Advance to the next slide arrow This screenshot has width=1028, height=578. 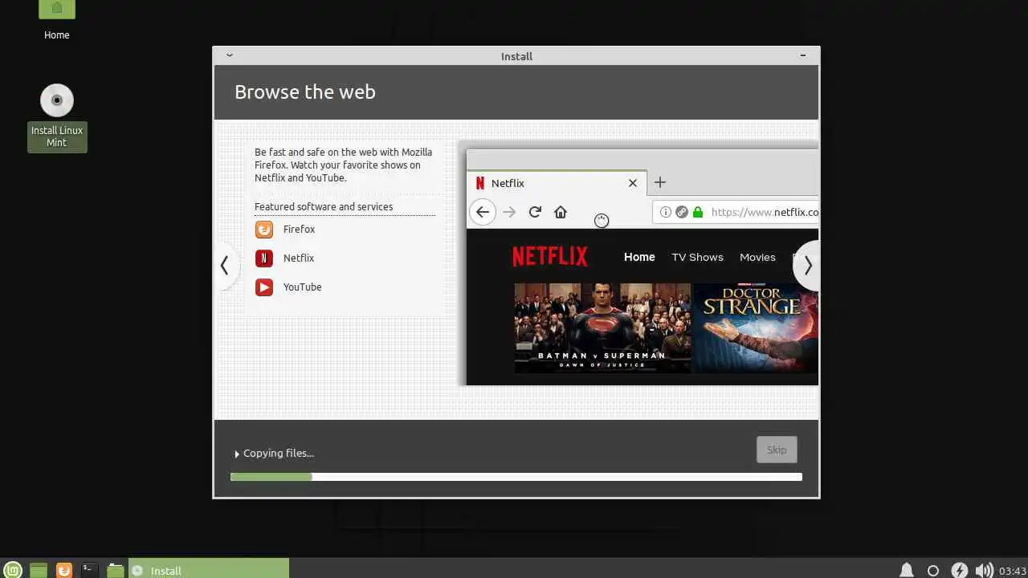[807, 265]
